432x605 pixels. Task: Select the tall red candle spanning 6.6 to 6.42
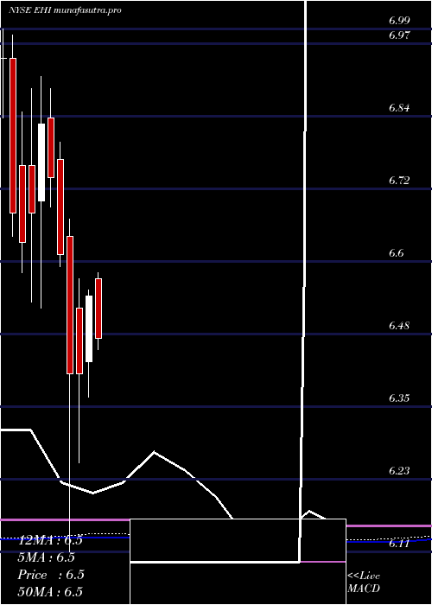(70, 305)
